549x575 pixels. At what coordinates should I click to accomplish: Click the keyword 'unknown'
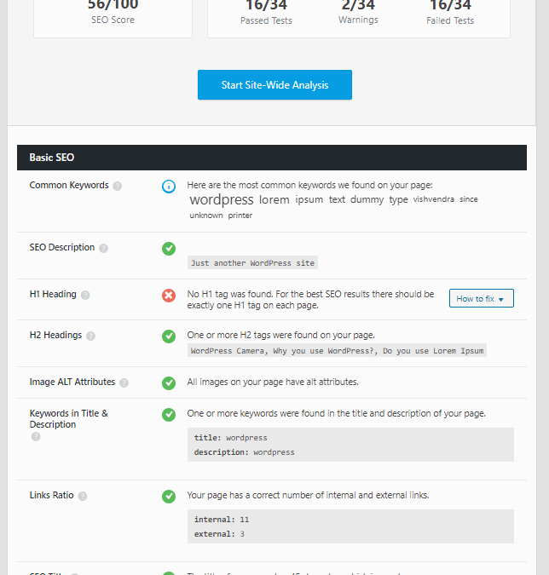tap(206, 216)
